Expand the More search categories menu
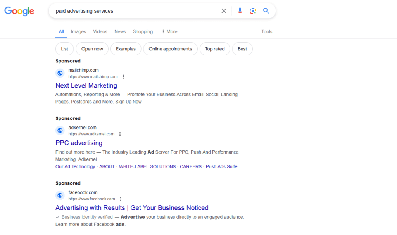Viewport: 397px width, 235px height. 169,32
